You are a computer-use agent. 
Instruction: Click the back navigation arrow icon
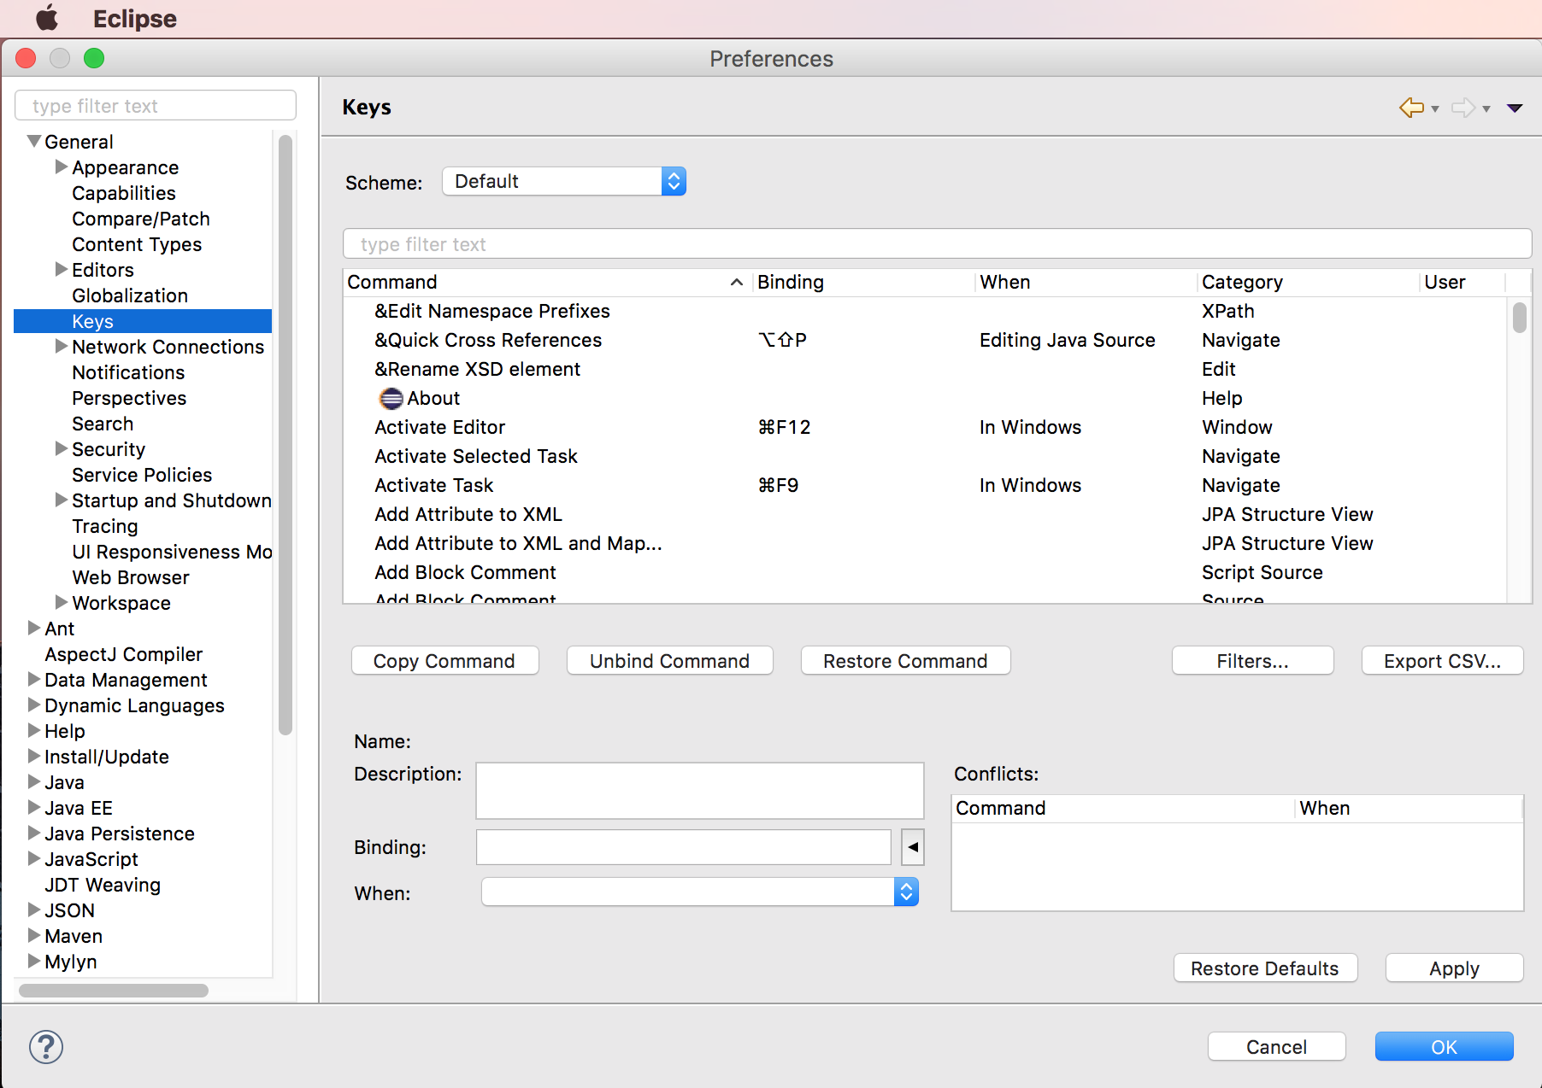[1411, 108]
